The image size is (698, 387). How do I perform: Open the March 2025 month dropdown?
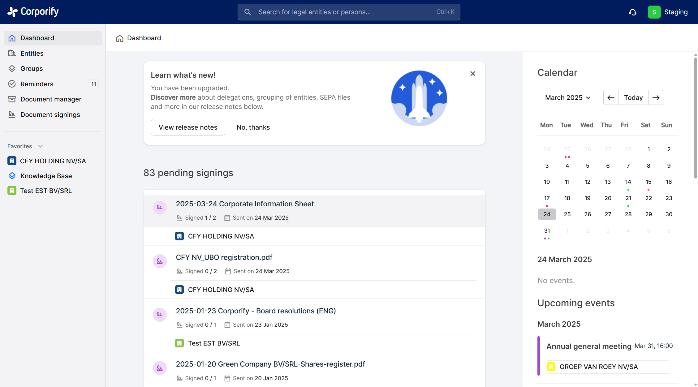coord(568,98)
